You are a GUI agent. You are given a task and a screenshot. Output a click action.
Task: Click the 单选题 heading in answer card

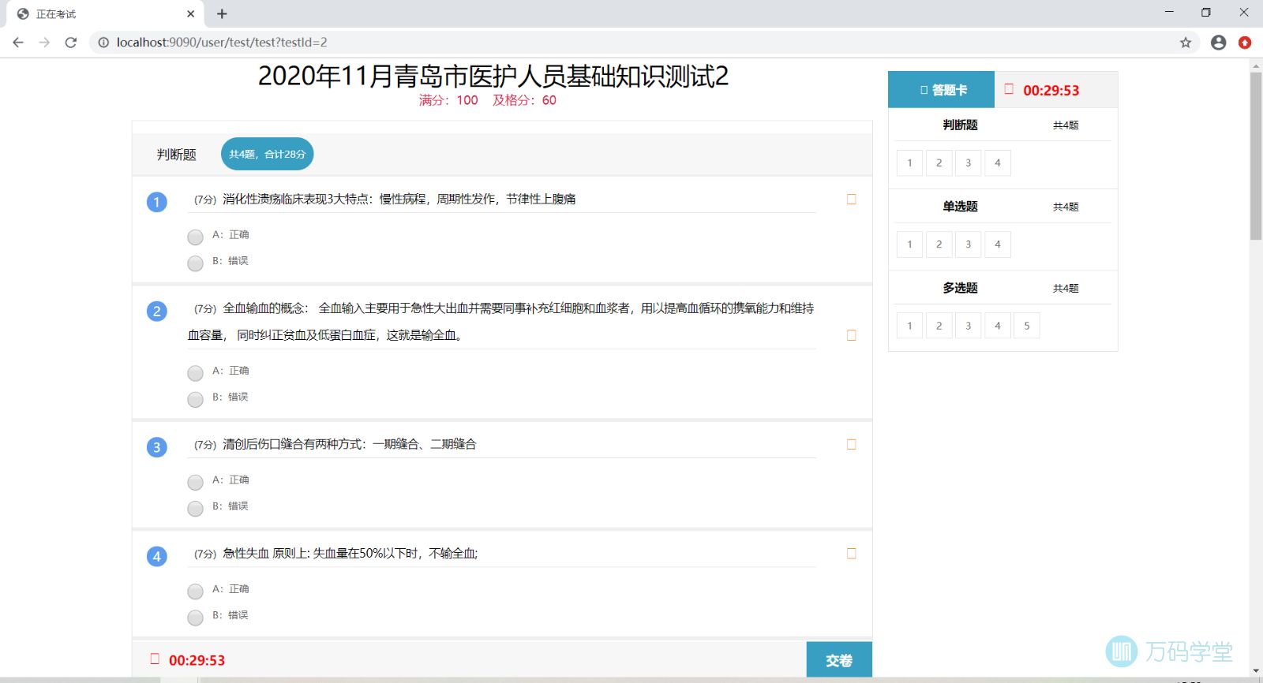coord(960,207)
